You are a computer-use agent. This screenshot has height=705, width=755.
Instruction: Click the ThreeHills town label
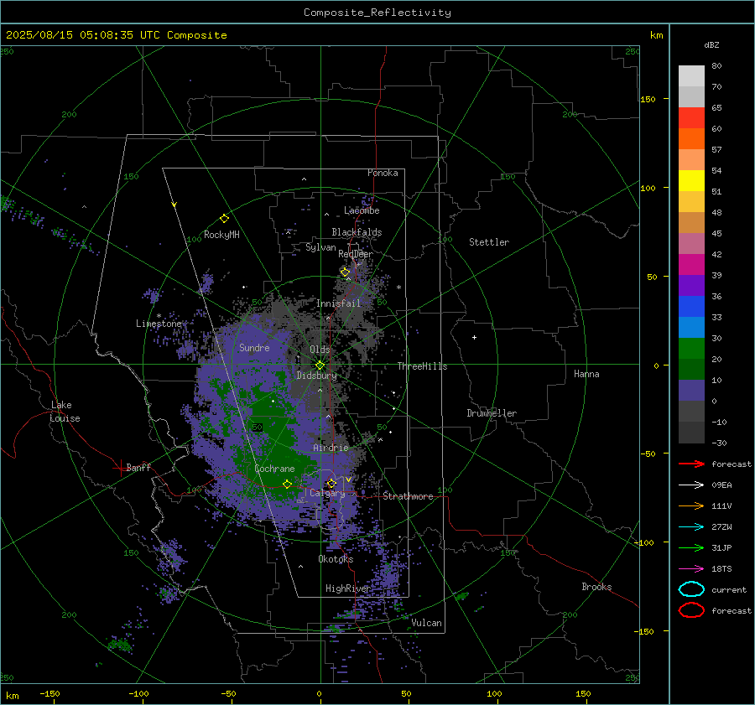coord(422,366)
